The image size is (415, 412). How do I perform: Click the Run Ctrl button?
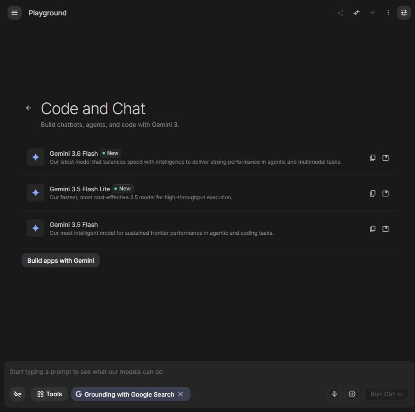click(x=386, y=394)
